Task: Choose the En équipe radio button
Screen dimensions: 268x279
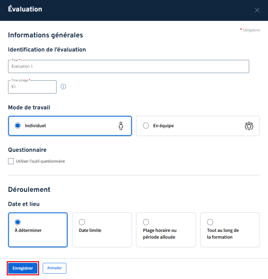Action: 146,126
